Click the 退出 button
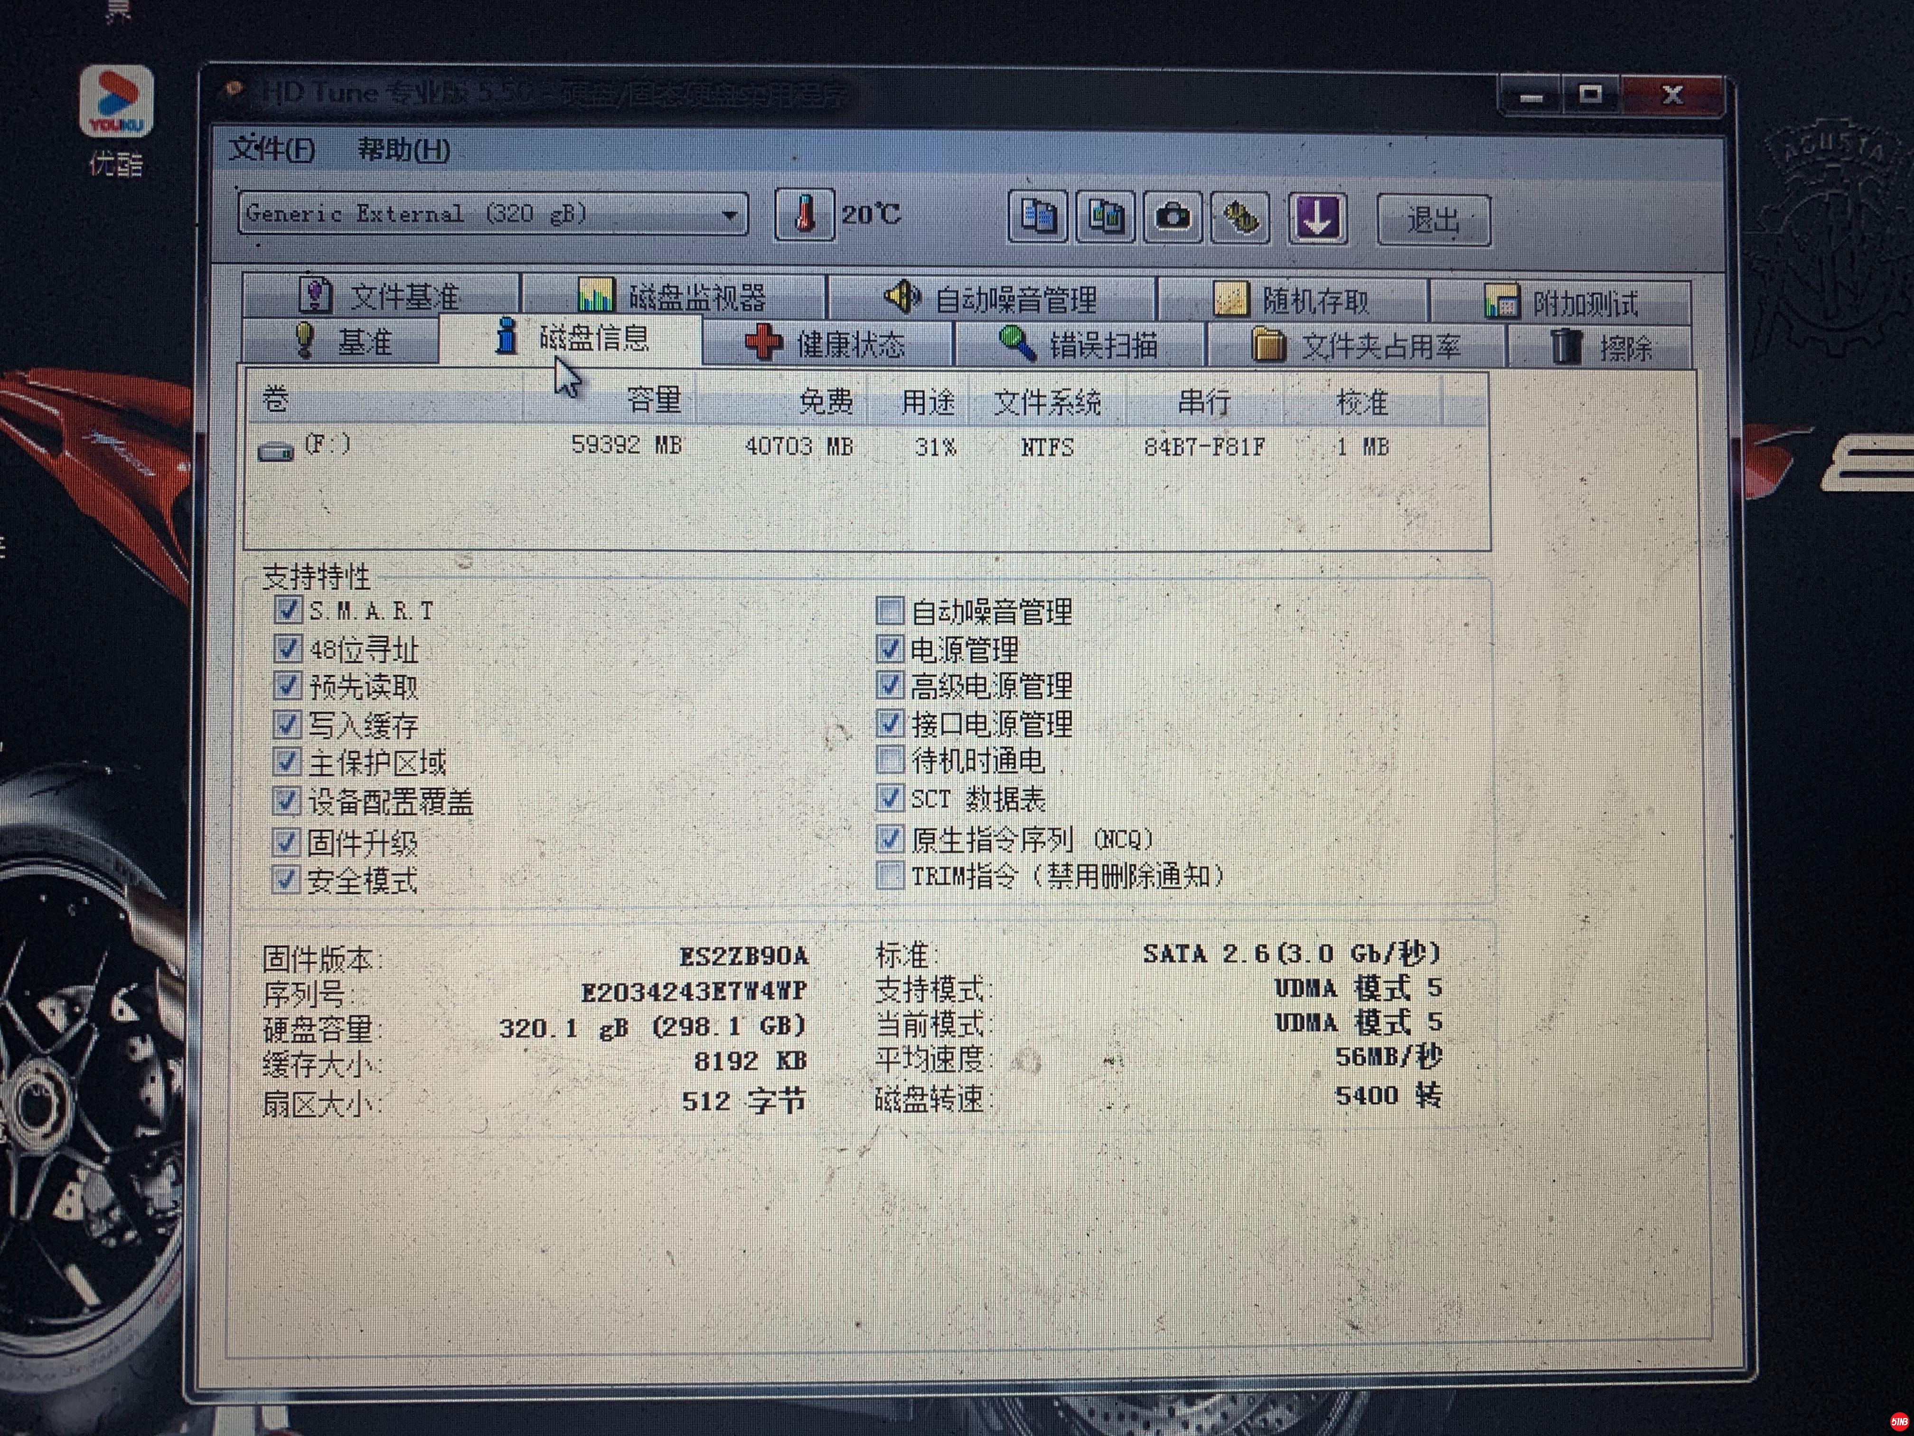Viewport: 1914px width, 1436px height. 1433,220
